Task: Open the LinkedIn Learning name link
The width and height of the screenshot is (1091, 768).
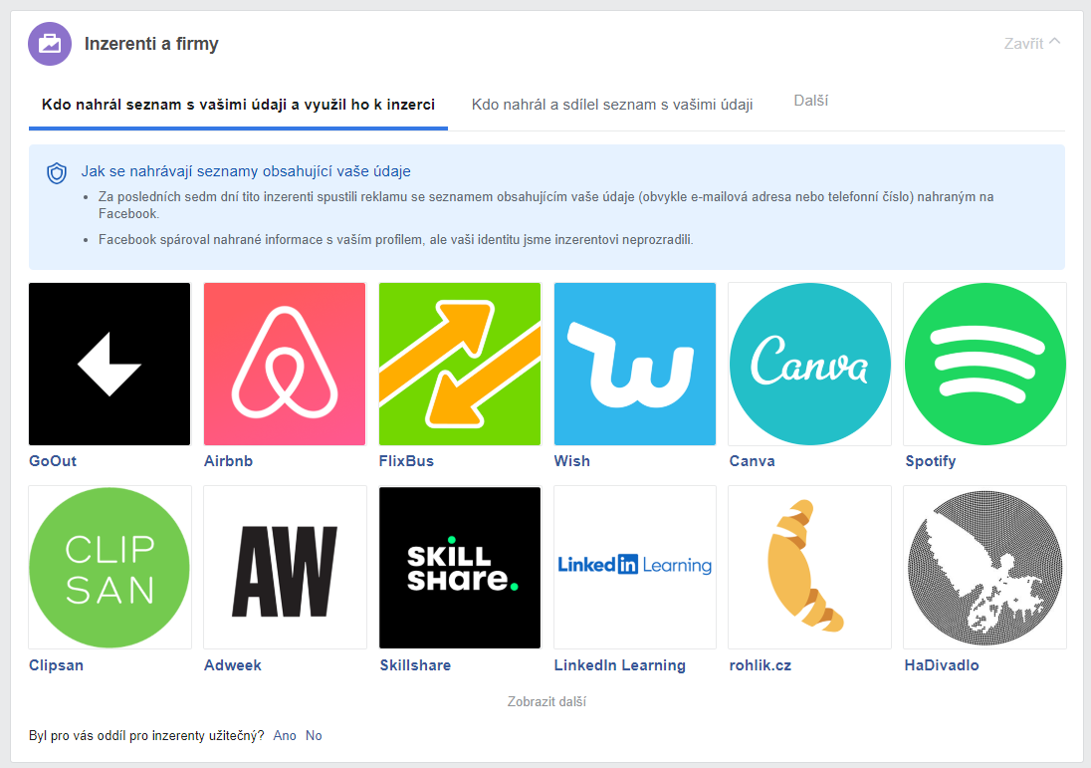Action: [x=619, y=665]
